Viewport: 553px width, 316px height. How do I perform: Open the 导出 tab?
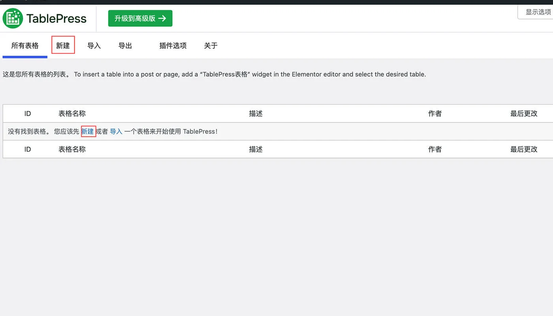125,45
